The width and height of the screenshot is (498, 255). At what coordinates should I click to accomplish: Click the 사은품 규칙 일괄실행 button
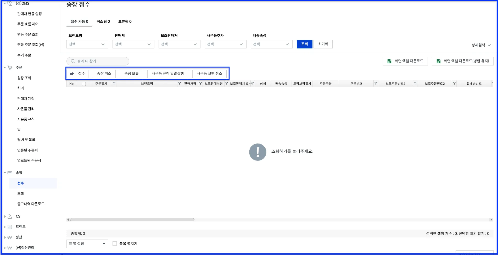pos(168,74)
